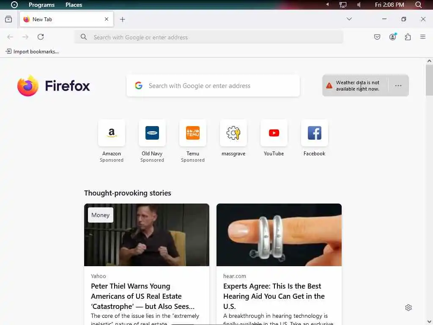
Task: Open the Firefox hamburger application menu
Action: (x=423, y=37)
